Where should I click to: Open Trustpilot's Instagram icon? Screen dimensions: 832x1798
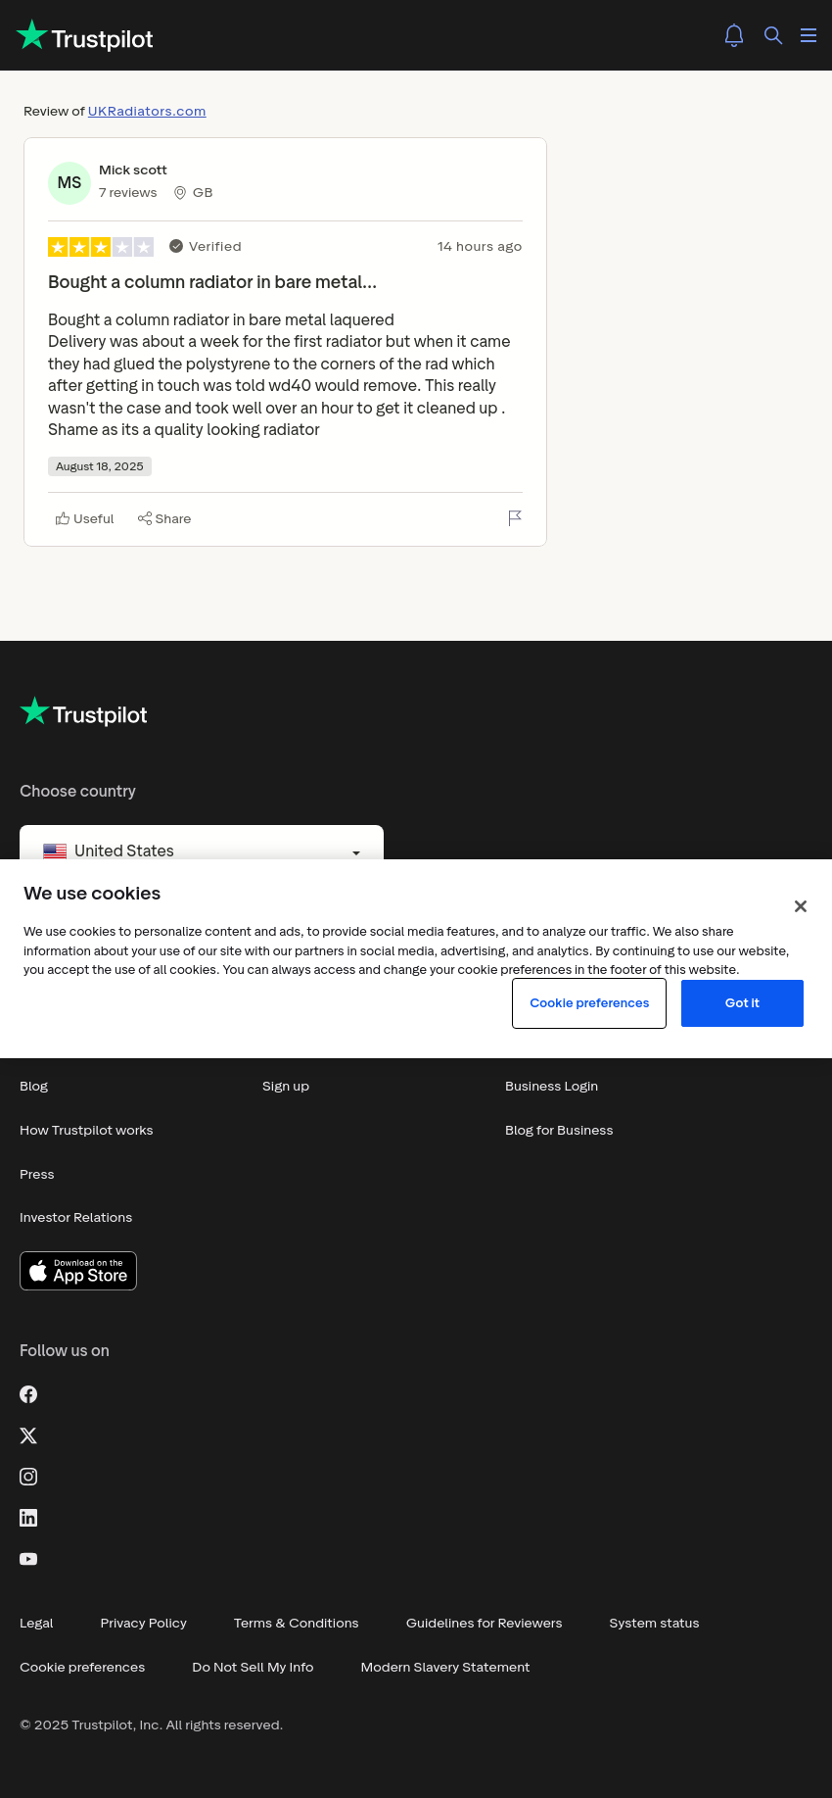tap(28, 1477)
